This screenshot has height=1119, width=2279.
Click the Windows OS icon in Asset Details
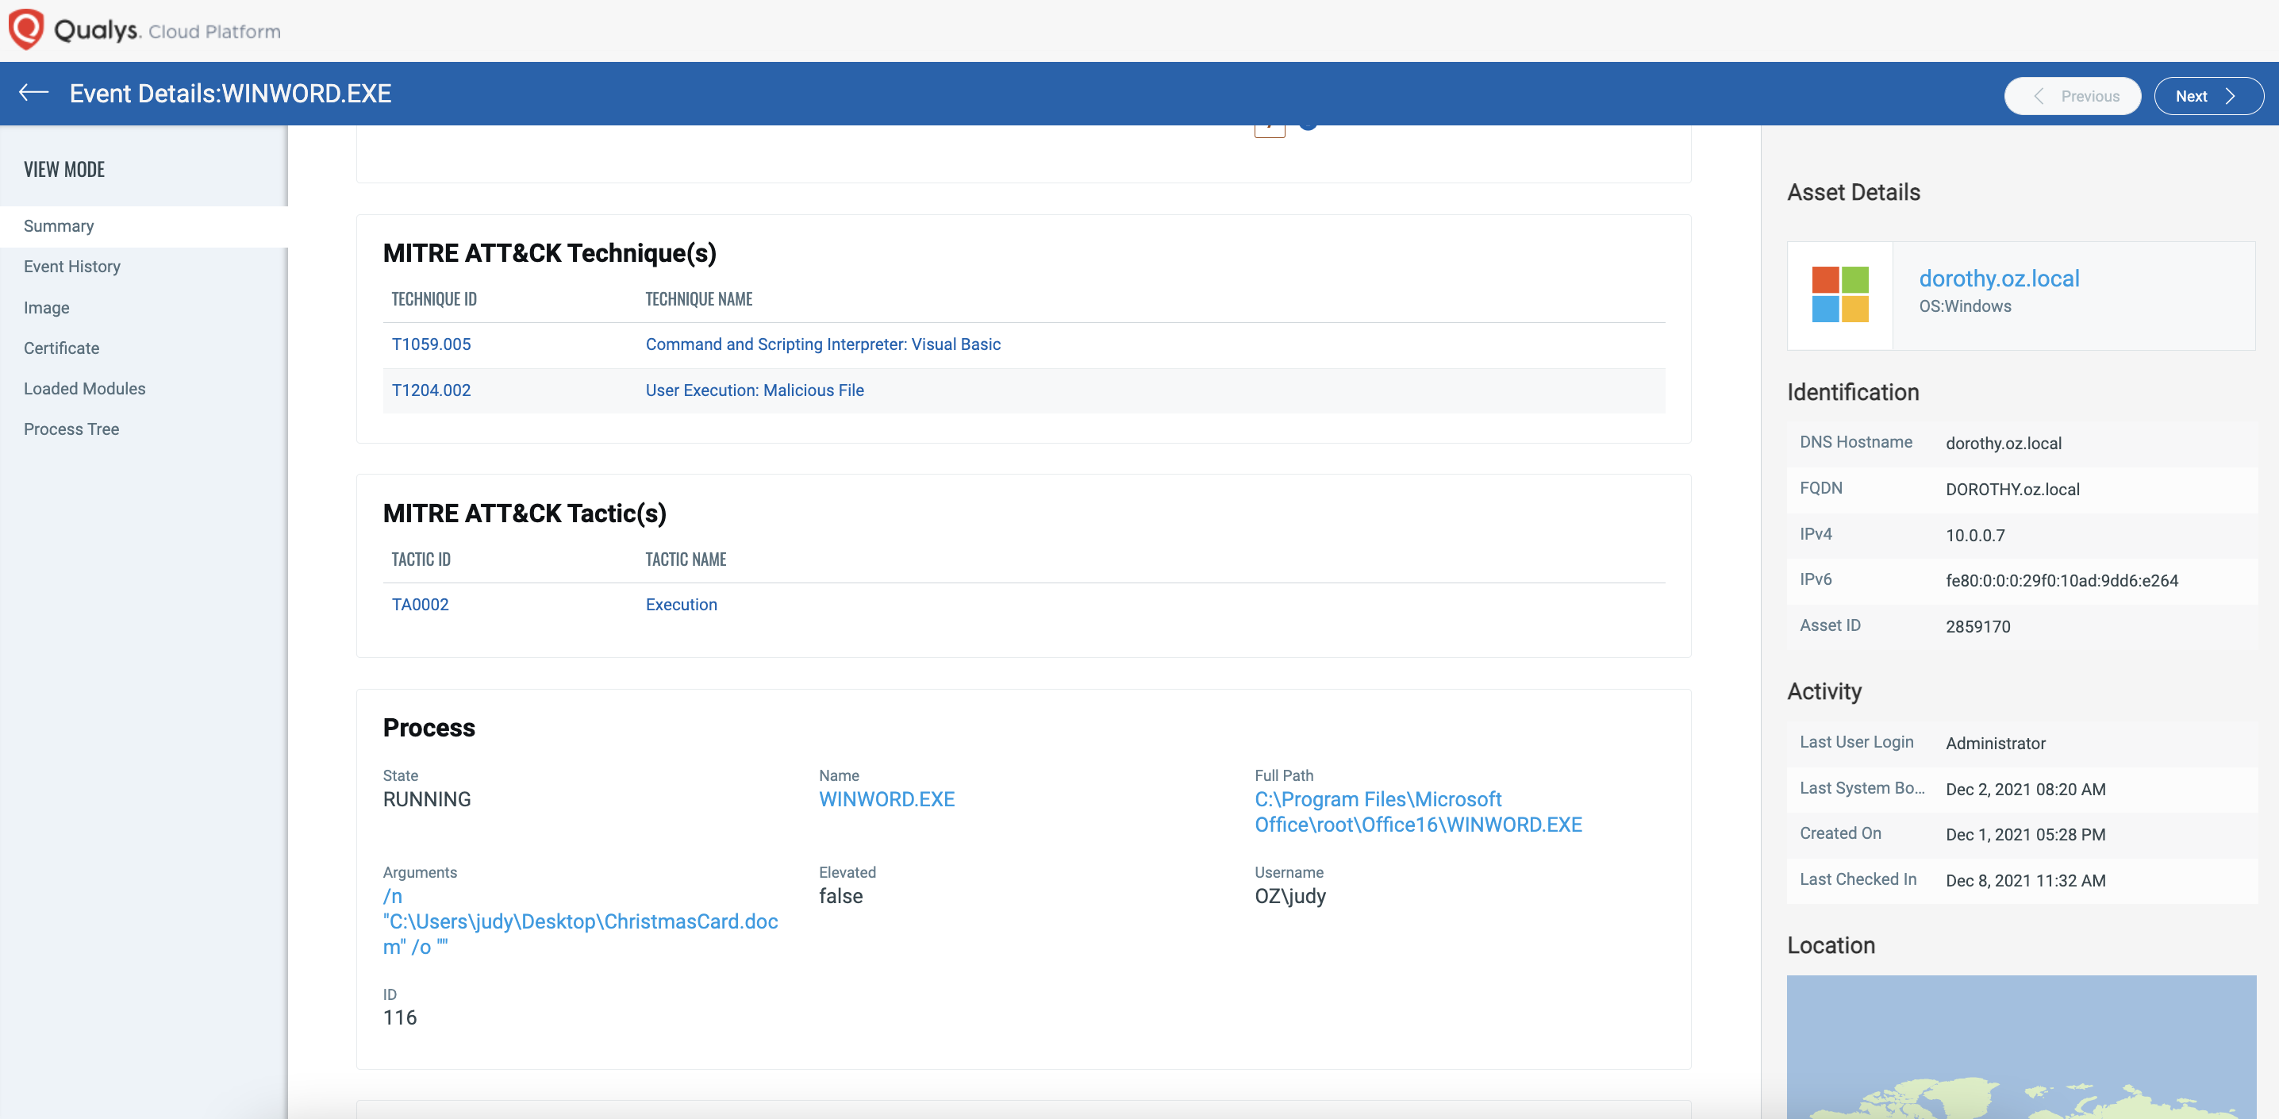(x=1843, y=295)
